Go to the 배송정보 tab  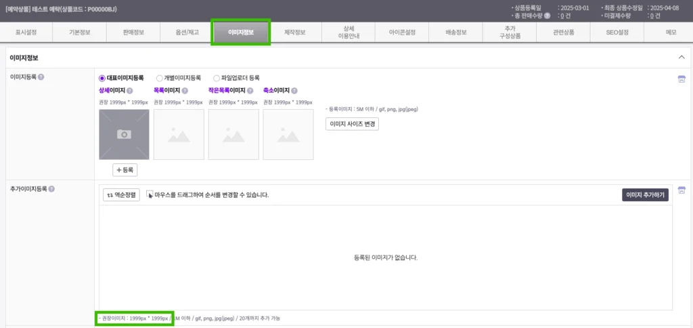(x=455, y=33)
